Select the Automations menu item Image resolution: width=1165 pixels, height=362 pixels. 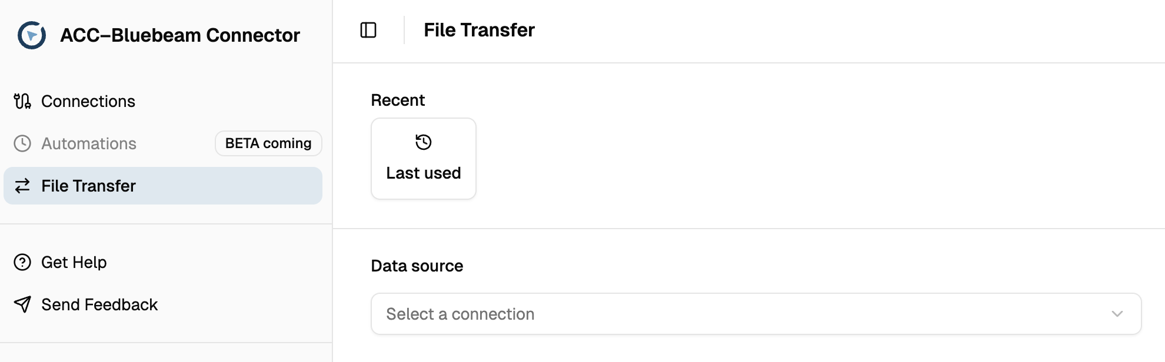pos(89,143)
